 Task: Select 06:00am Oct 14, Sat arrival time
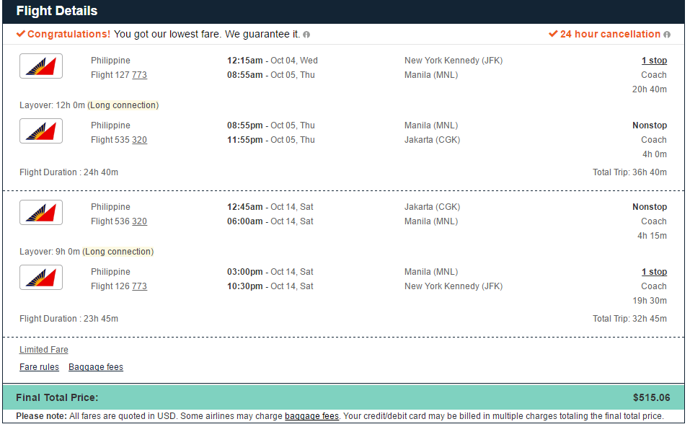pyautogui.click(x=270, y=221)
